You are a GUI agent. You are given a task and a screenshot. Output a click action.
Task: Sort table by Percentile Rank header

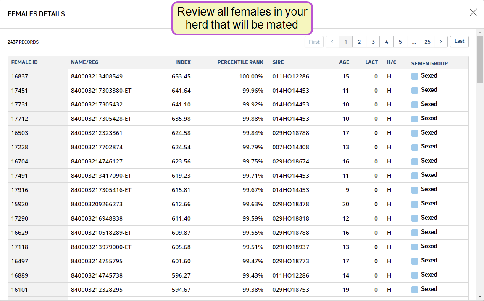[240, 62]
